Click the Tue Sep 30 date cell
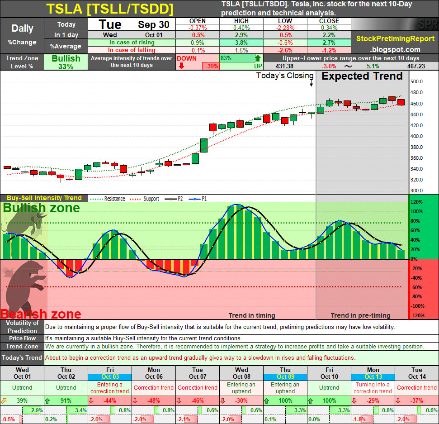This screenshot has width=439, height=424. coord(132,24)
